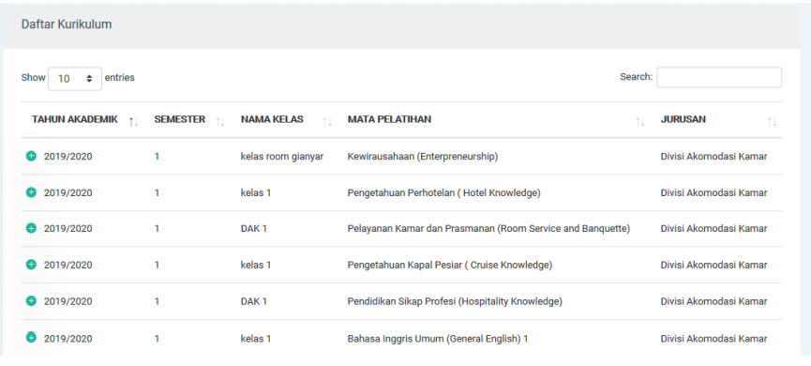811x366 pixels.
Task: Click the Nama Kelas sort arrows icon
Action: click(x=327, y=122)
